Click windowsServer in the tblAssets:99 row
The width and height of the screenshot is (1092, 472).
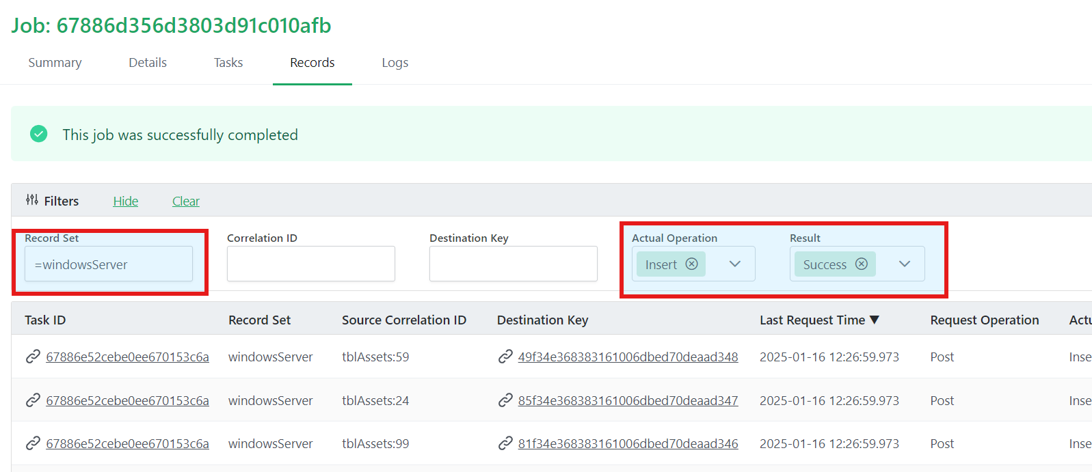point(271,443)
